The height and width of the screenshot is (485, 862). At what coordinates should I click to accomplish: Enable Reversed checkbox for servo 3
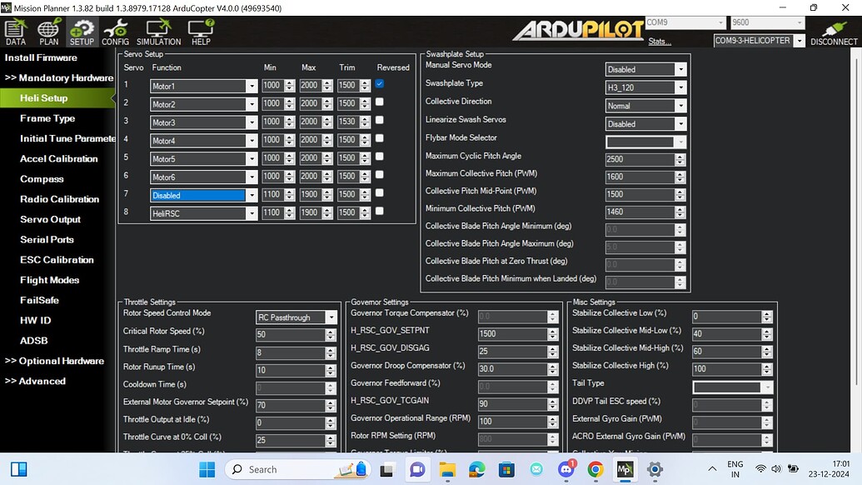click(x=380, y=121)
